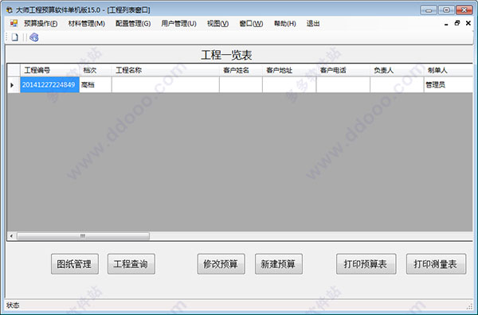478x315 pixels.
Task: Open the 配置管理(G) menu
Action: click(133, 23)
